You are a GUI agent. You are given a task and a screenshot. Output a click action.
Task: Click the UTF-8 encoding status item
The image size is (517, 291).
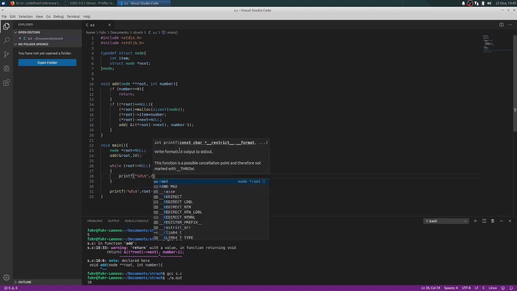466,288
